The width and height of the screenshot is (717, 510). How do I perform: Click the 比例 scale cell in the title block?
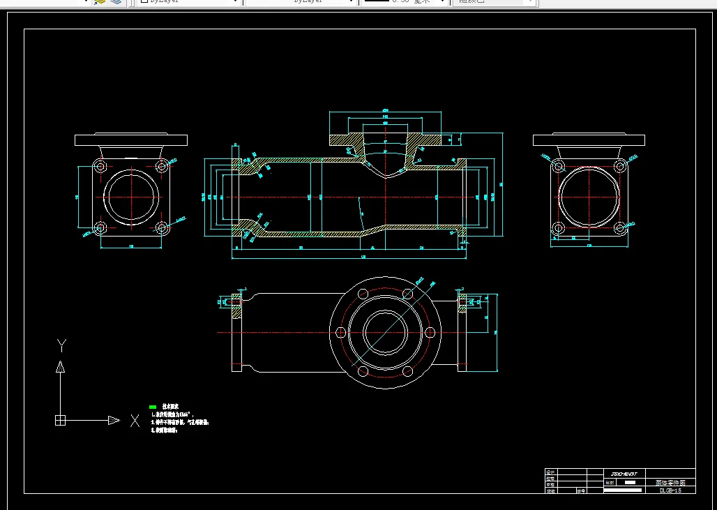click(610, 482)
